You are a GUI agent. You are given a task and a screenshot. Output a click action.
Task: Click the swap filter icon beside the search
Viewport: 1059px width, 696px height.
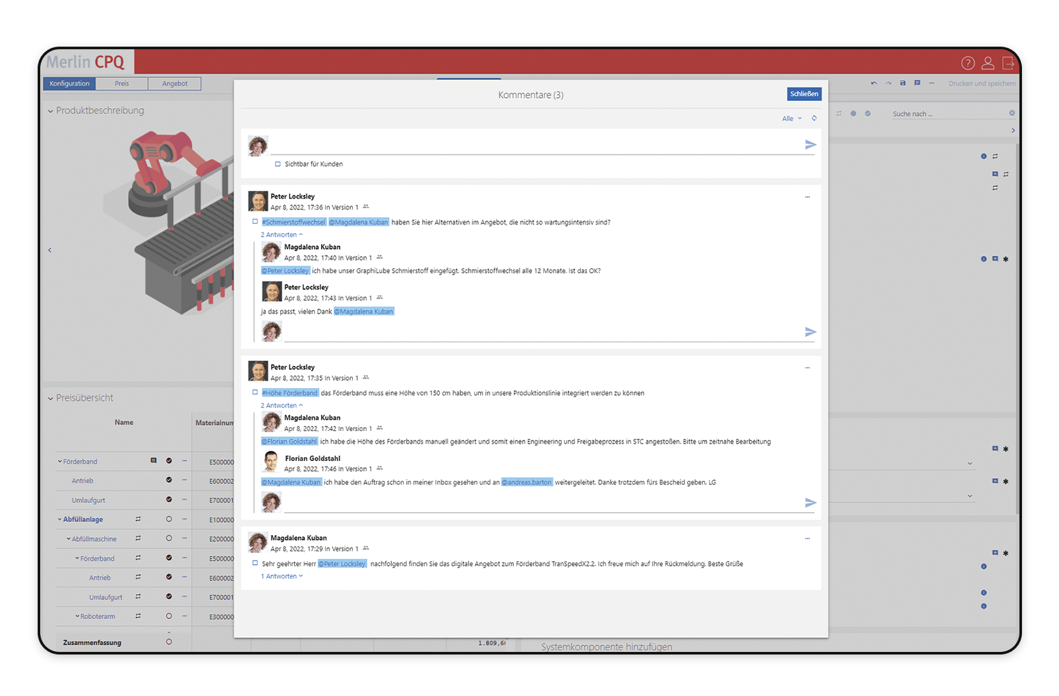click(839, 113)
